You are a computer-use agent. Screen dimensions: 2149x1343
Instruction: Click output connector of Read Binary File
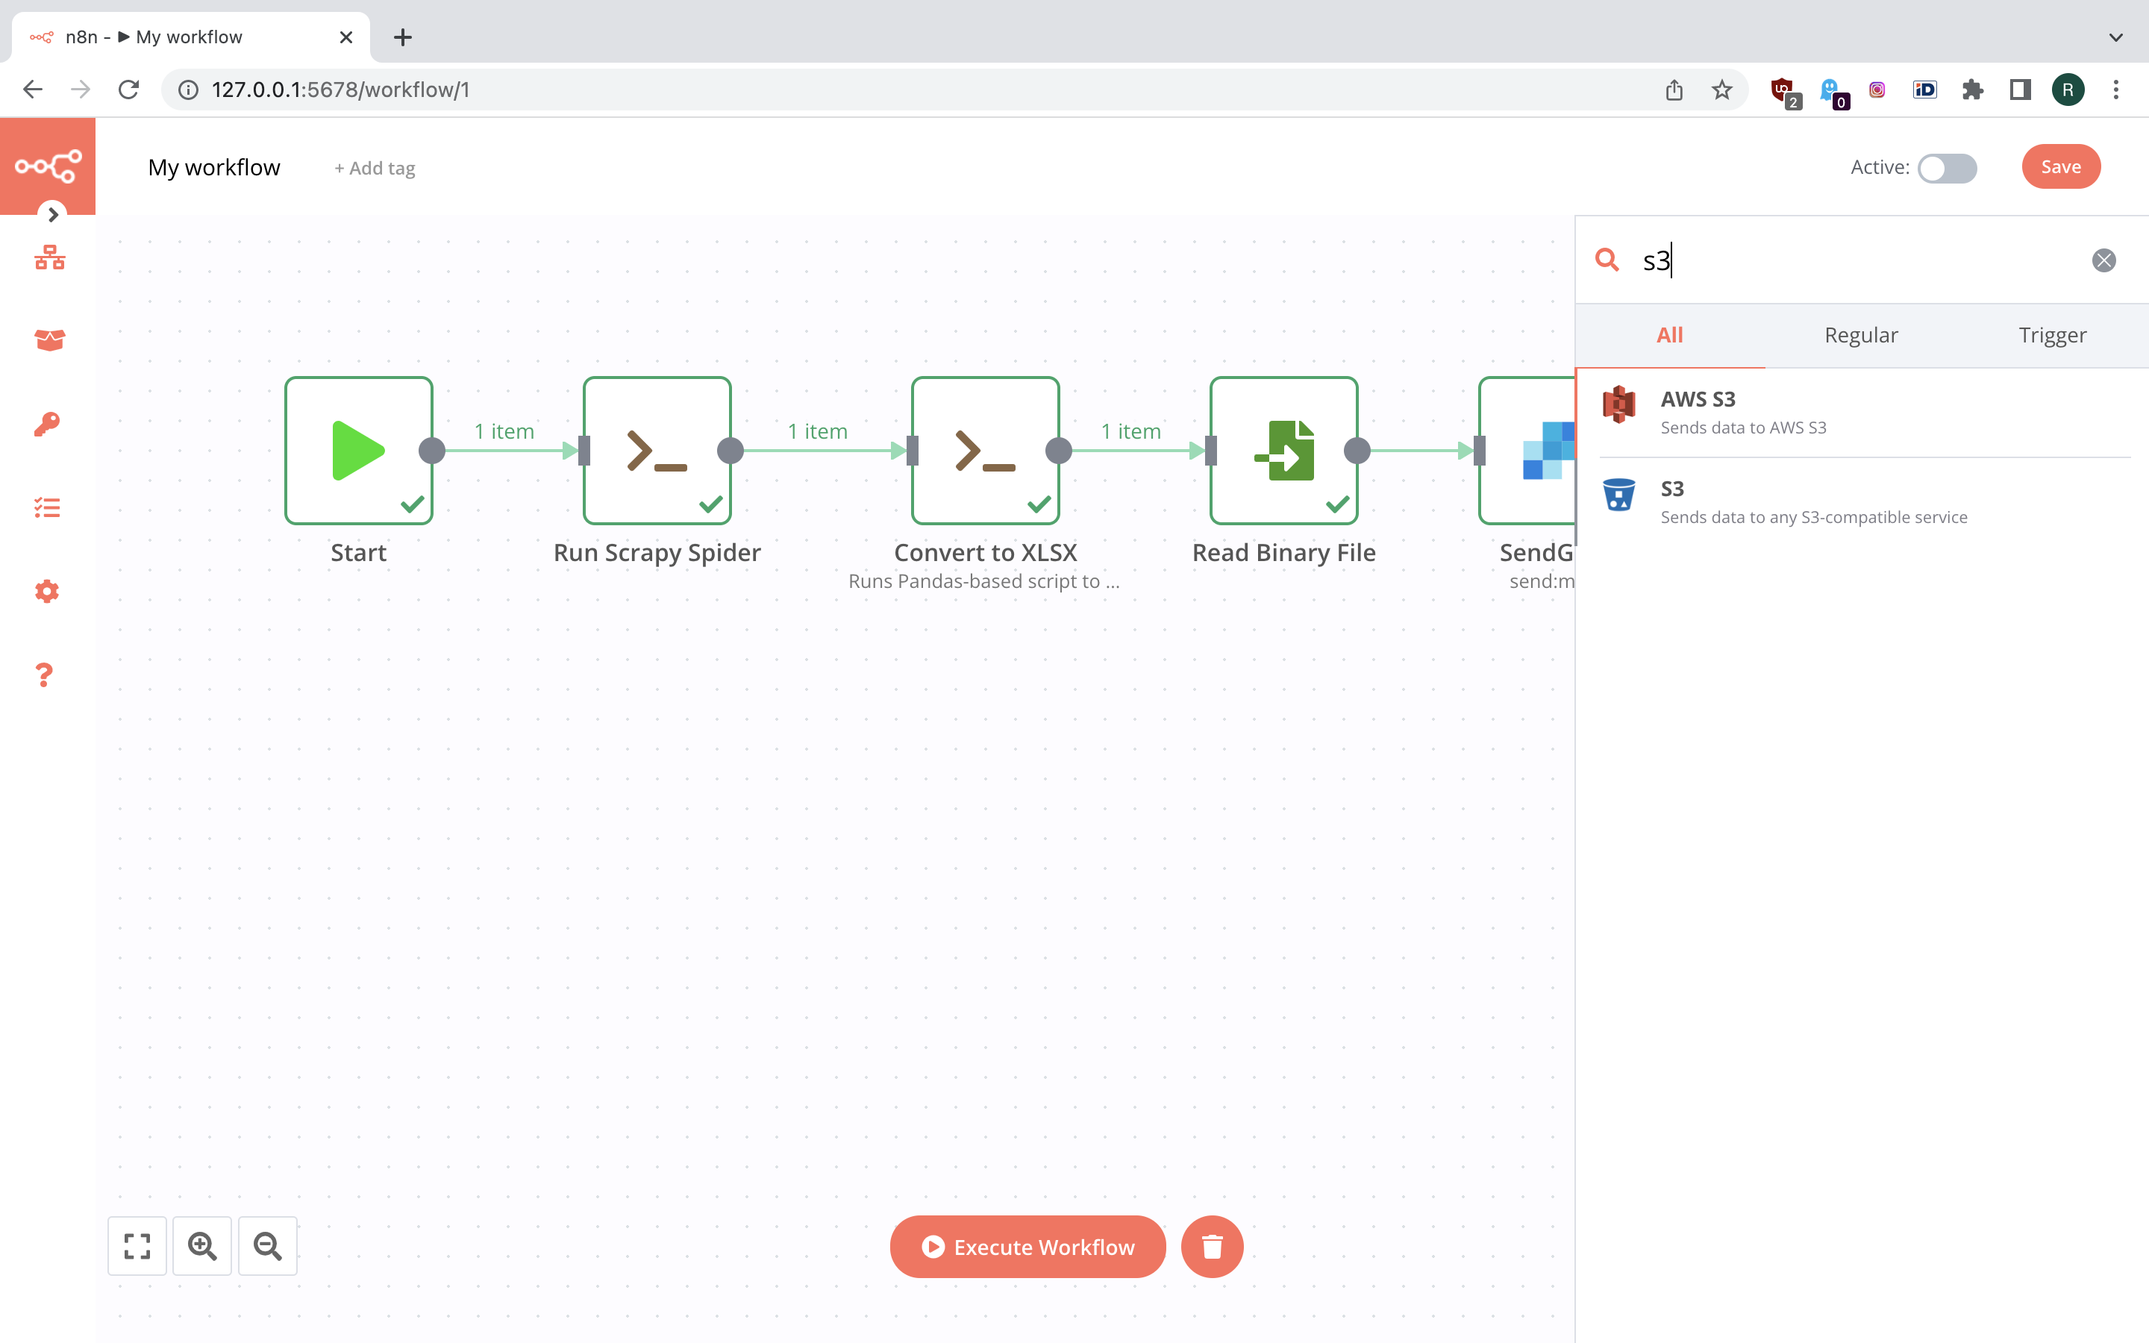(1357, 451)
